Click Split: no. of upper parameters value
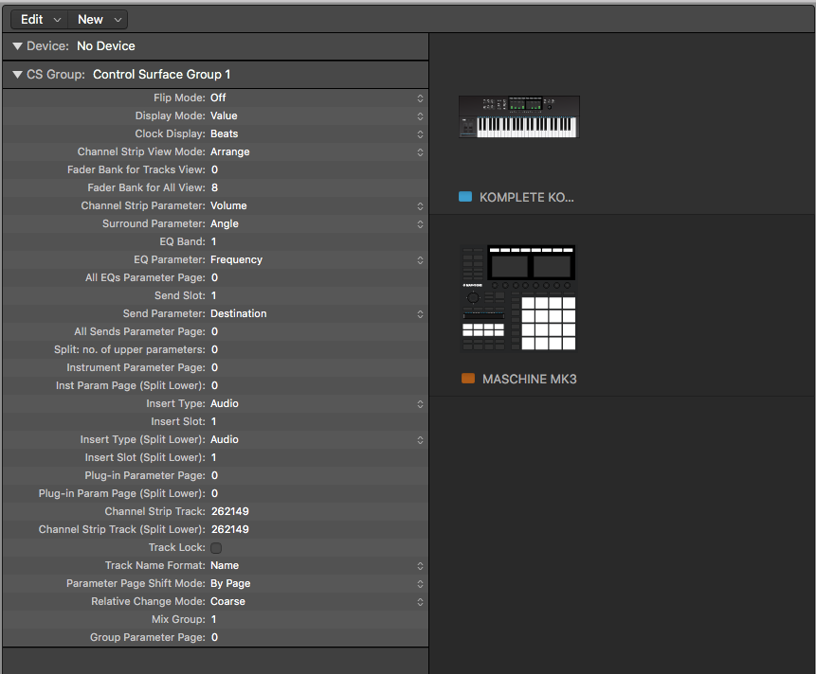 (x=214, y=349)
